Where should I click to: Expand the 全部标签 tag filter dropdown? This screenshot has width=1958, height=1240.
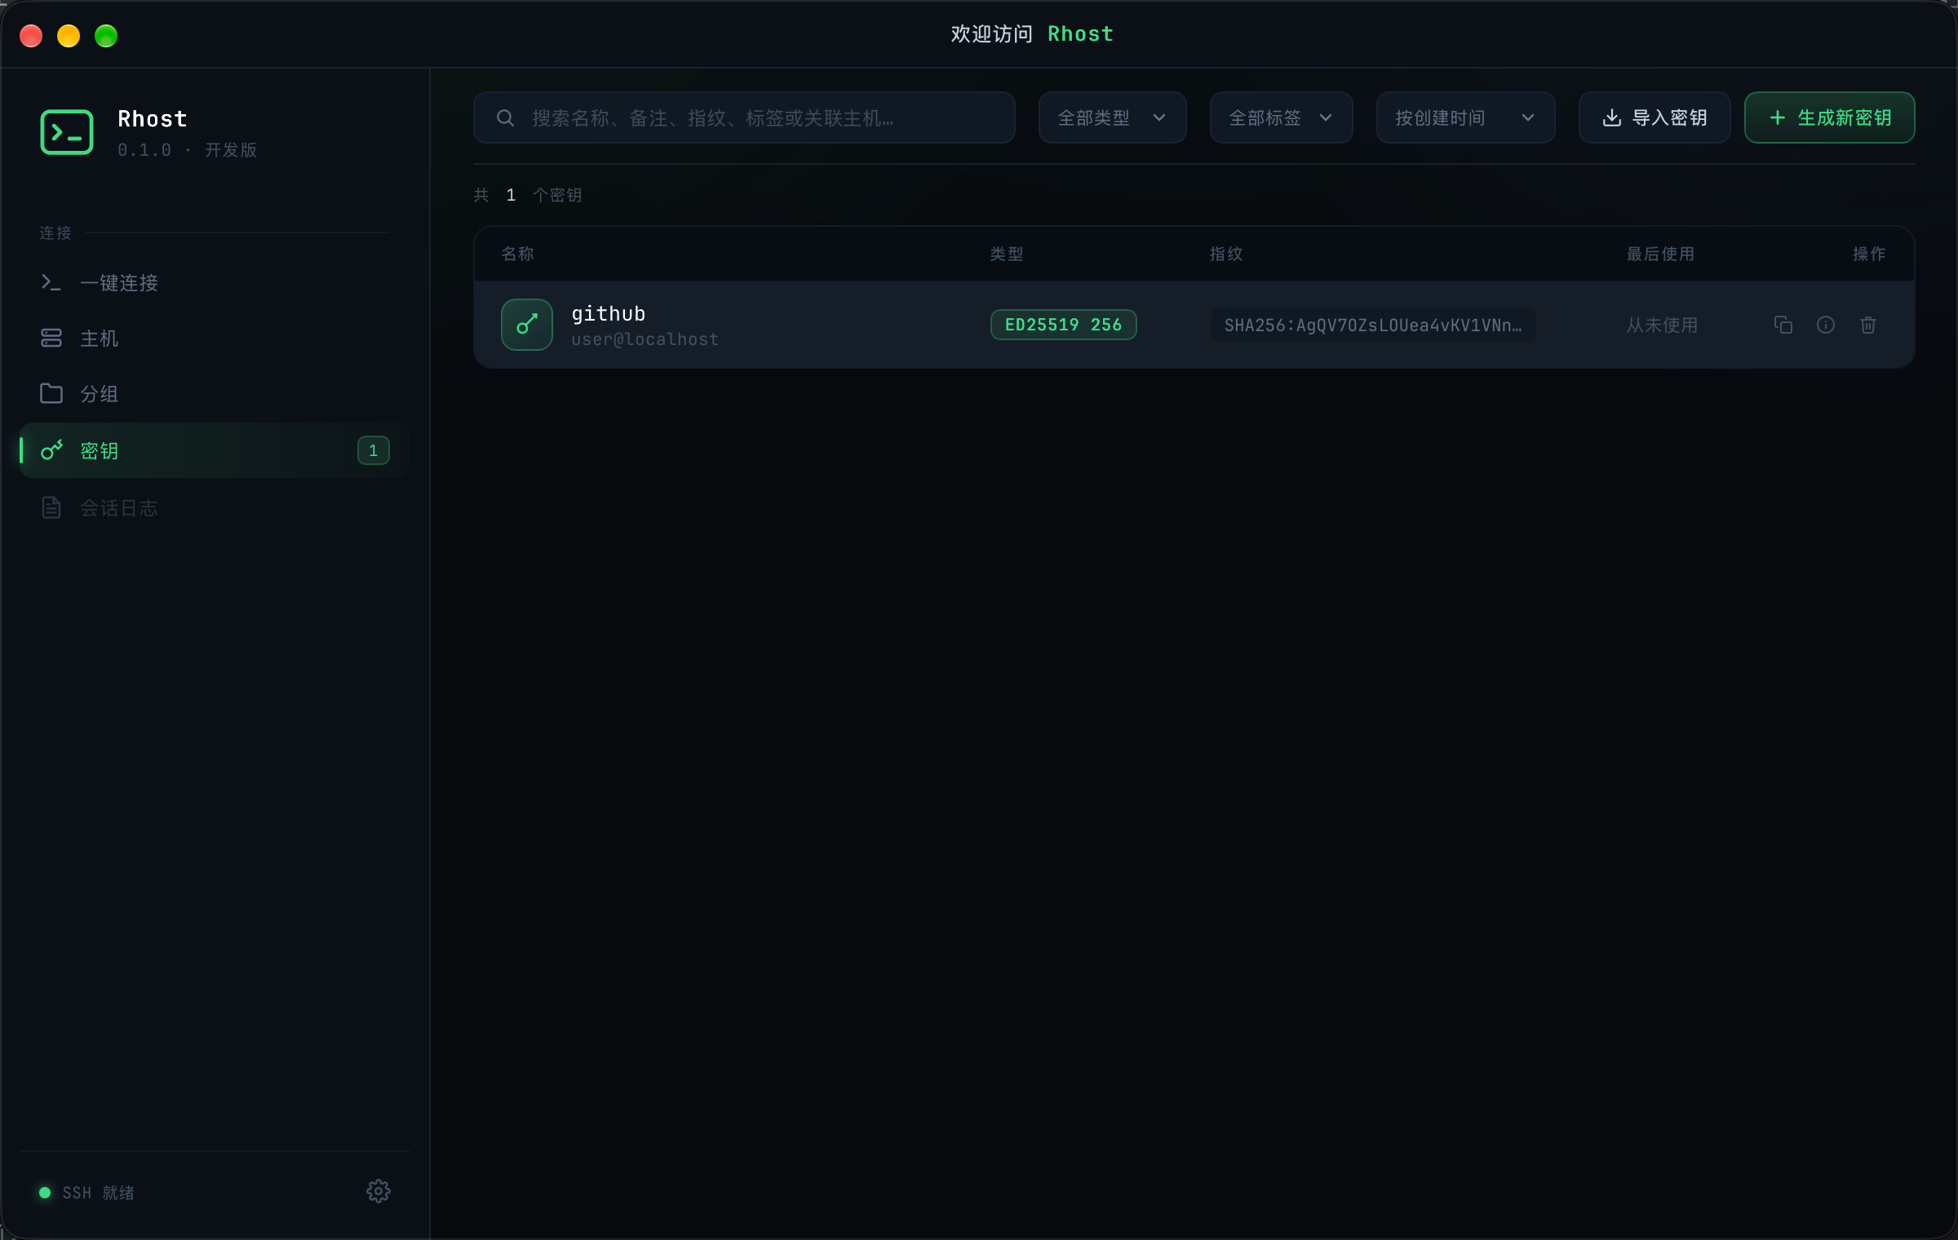(x=1281, y=117)
